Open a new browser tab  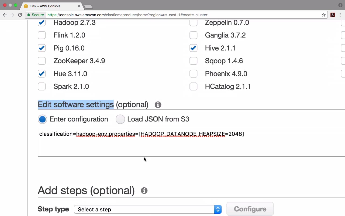(x=88, y=6)
